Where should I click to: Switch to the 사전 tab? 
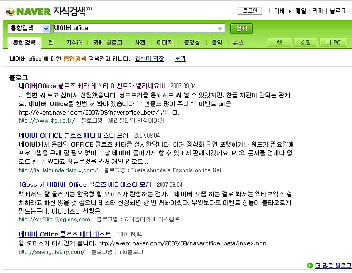click(140, 43)
